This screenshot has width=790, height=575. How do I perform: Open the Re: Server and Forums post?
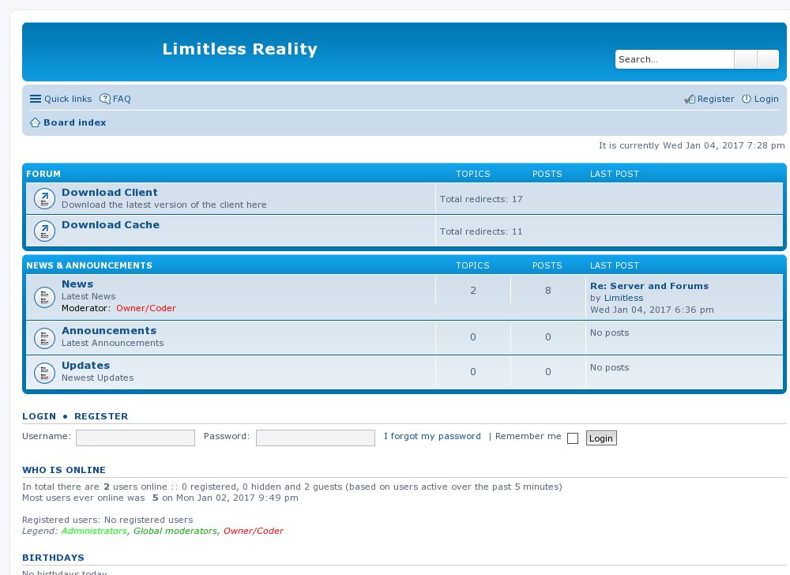click(649, 286)
